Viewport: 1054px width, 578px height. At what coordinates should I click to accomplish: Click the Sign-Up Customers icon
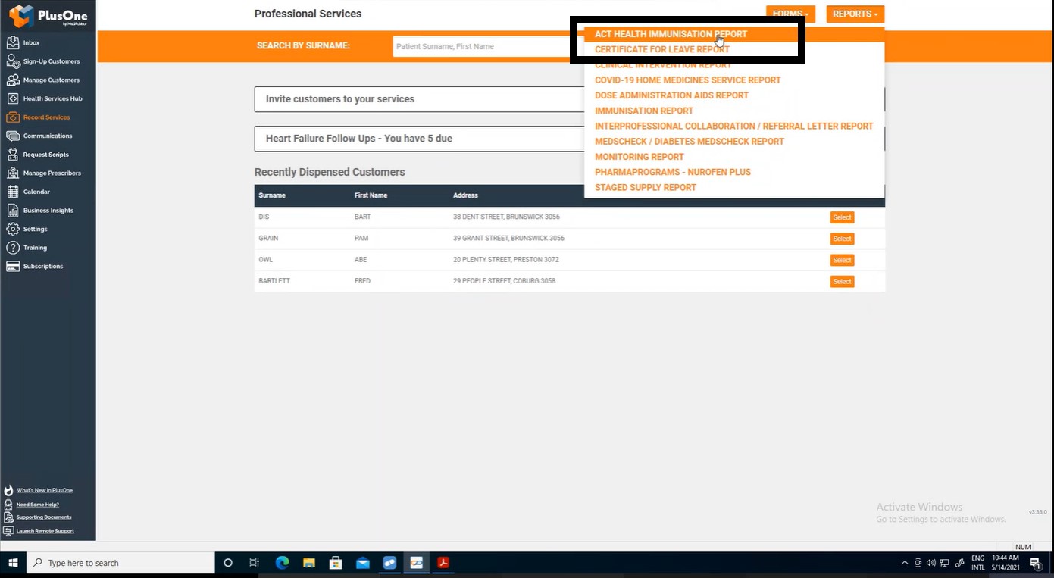(x=12, y=61)
